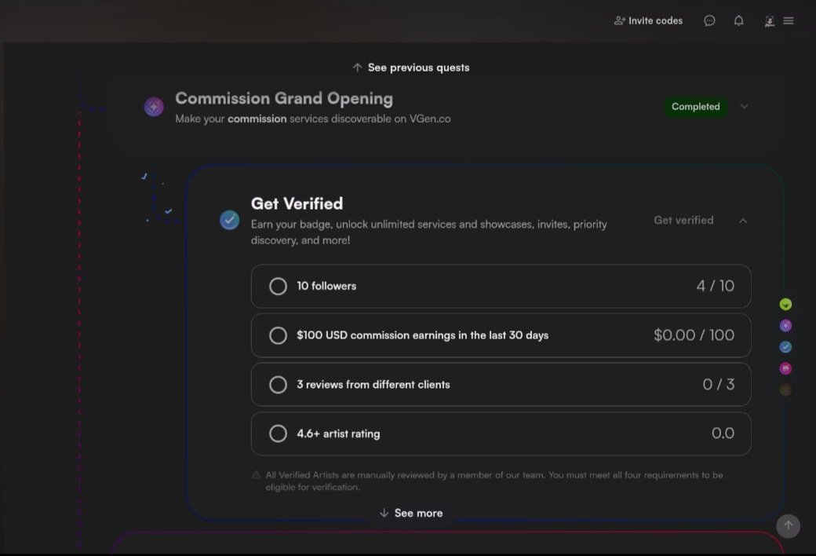Click See previous quests link
The image size is (816, 556).
point(411,68)
